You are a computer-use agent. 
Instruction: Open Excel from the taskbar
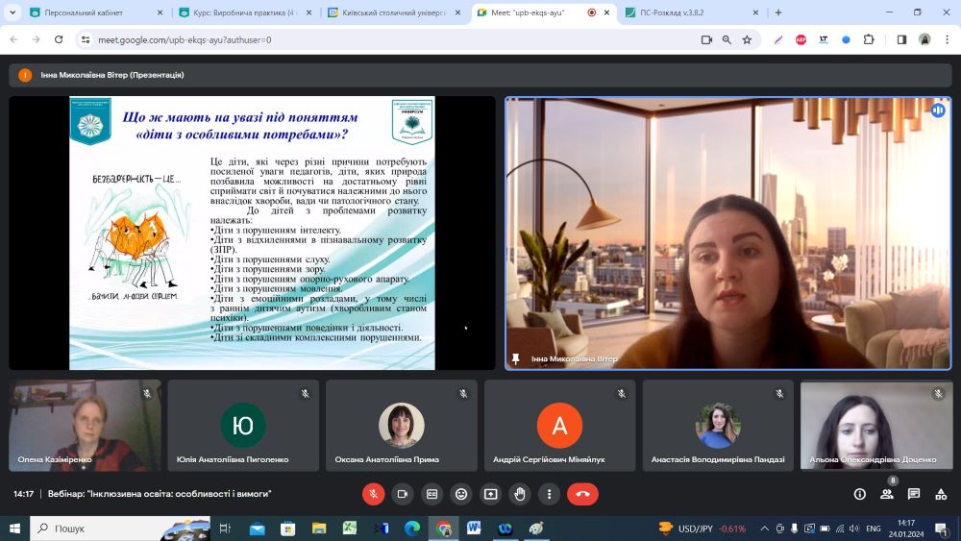click(350, 529)
